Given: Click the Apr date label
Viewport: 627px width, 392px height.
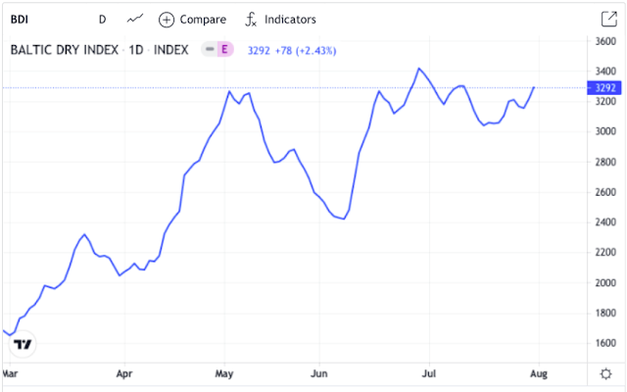Looking at the screenshot, I should [124, 374].
